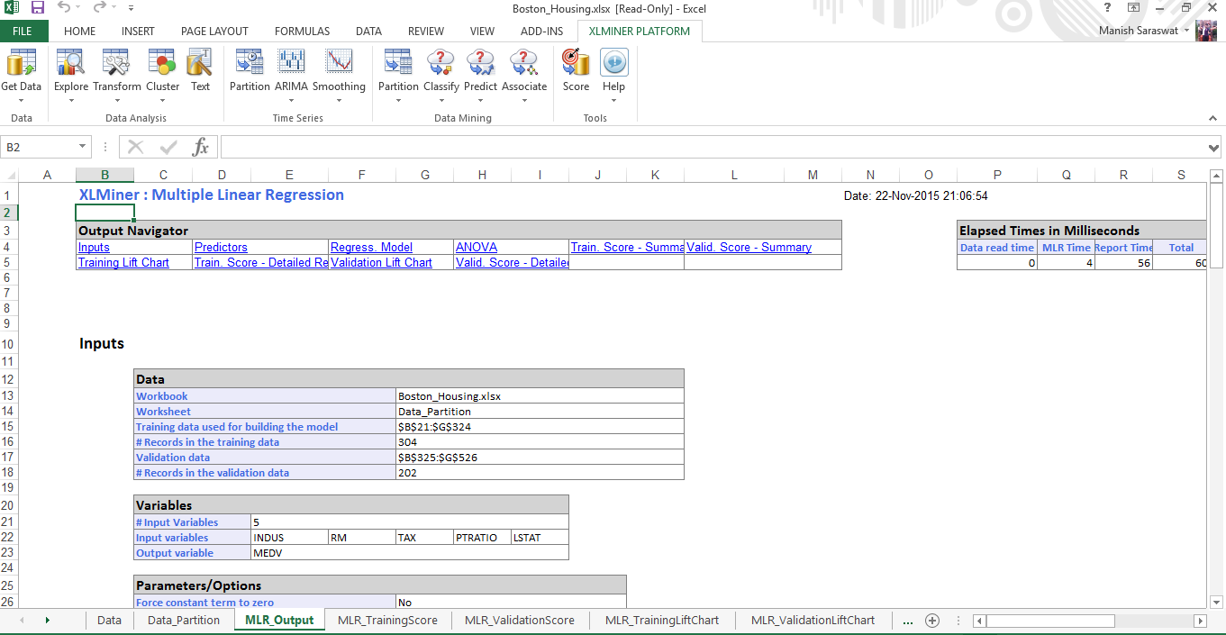This screenshot has width=1226, height=635.
Task: Click the Score tool icon
Action: click(x=576, y=71)
